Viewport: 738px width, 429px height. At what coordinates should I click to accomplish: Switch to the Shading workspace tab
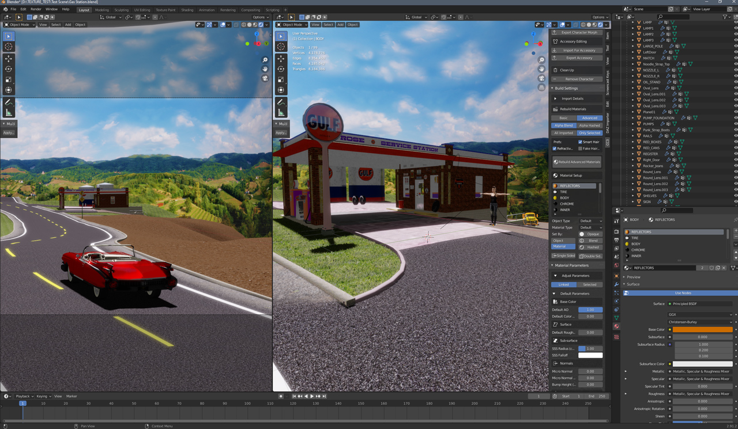[187, 10]
